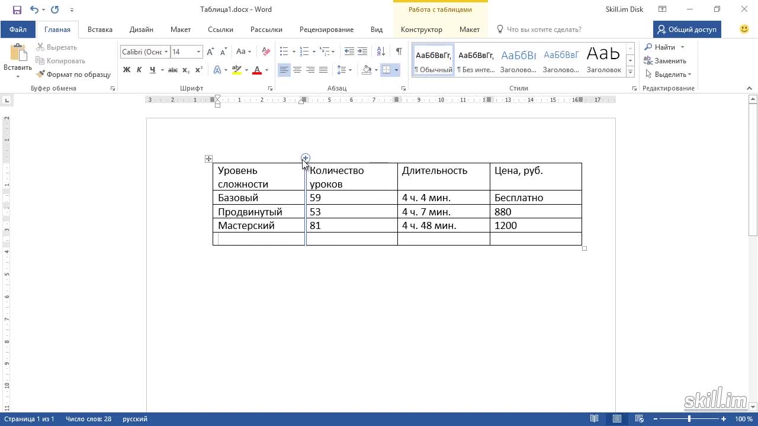The height and width of the screenshot is (426, 758).
Task: Switch to the Ссылки tab
Action: (x=220, y=30)
